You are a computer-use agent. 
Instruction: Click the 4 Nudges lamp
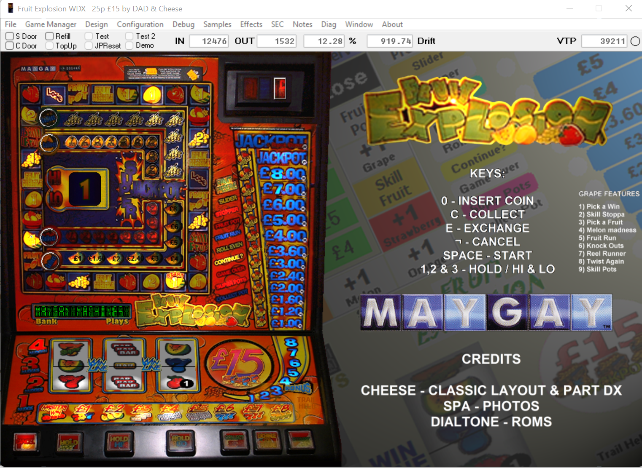coord(38,347)
